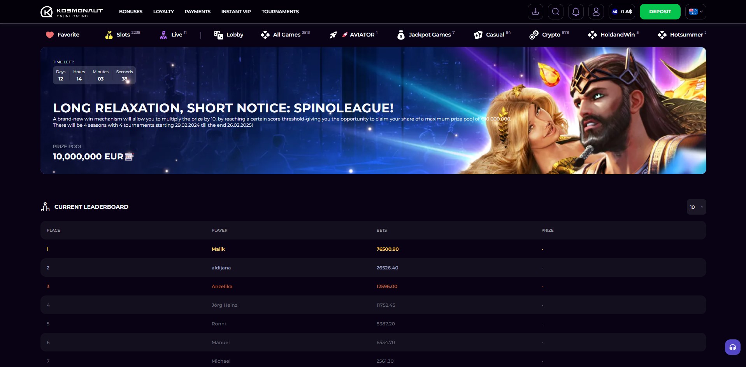Open the Bonuses menu

click(131, 12)
